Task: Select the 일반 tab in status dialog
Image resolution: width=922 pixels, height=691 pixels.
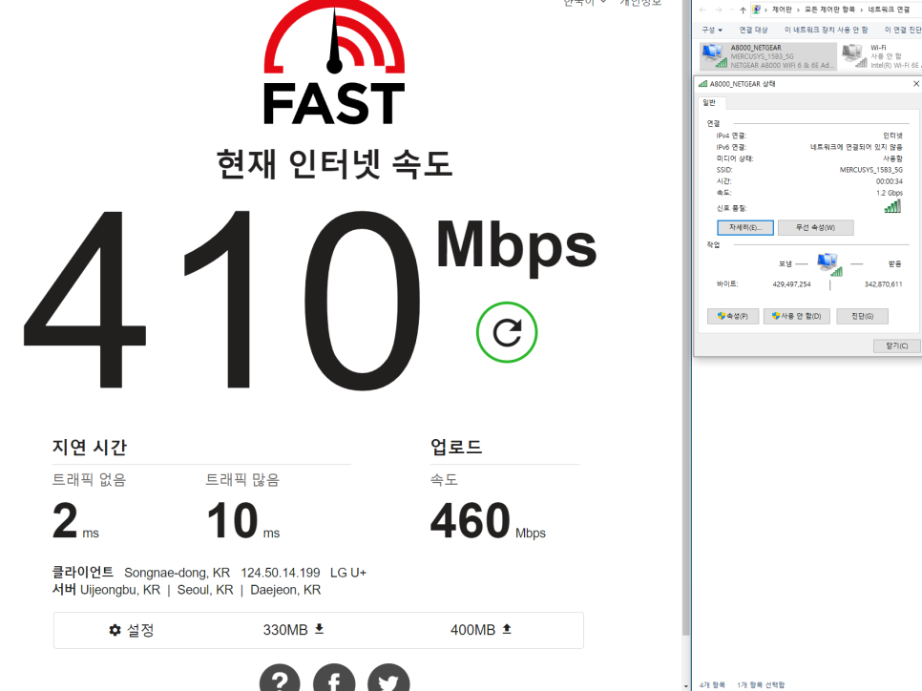Action: tap(710, 102)
